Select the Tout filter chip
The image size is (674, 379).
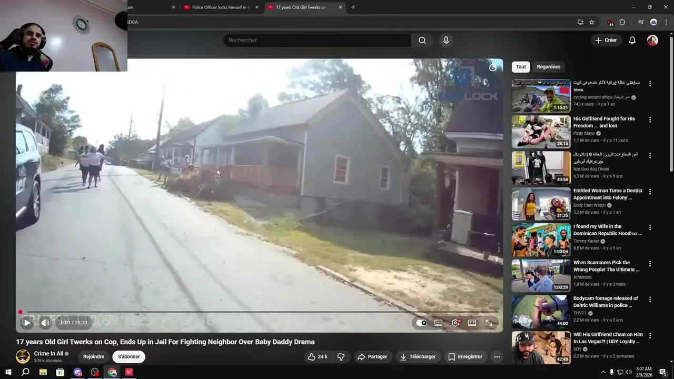tap(521, 67)
